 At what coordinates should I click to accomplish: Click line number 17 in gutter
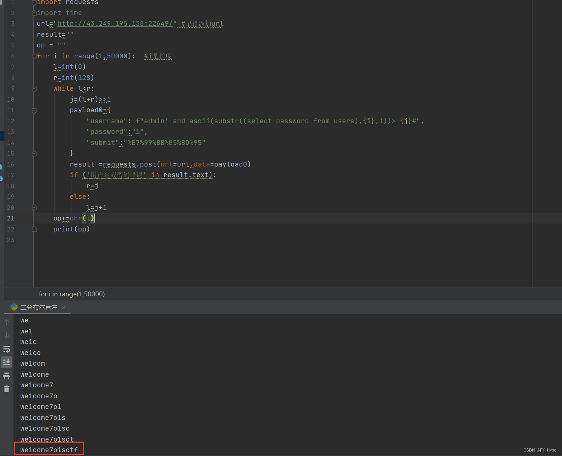(11, 175)
